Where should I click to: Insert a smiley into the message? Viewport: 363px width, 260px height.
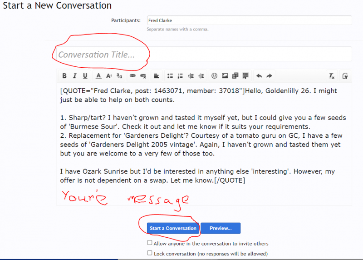click(214, 76)
